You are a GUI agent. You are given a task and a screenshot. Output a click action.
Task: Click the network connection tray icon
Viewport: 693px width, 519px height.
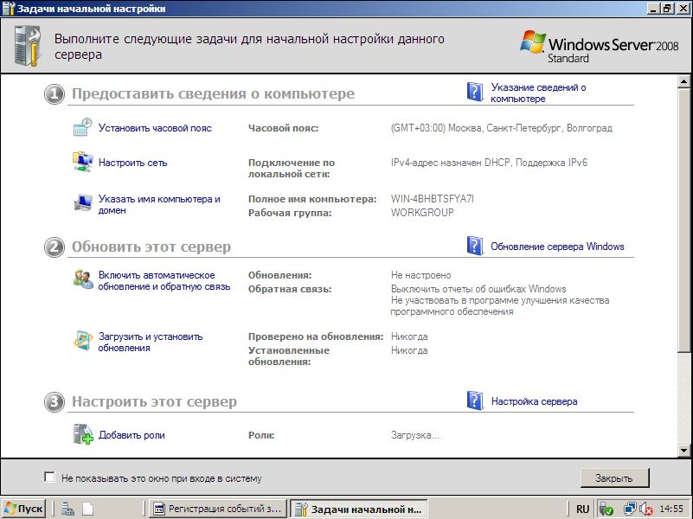(630, 509)
